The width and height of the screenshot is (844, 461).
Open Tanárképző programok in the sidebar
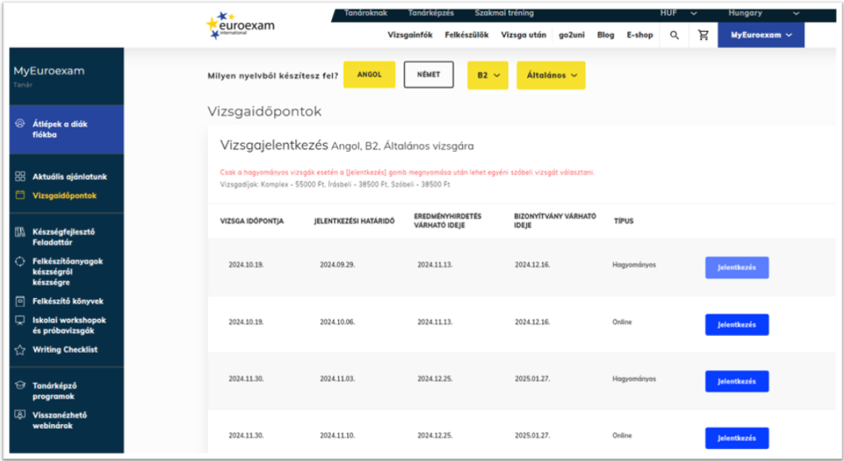[x=54, y=391]
